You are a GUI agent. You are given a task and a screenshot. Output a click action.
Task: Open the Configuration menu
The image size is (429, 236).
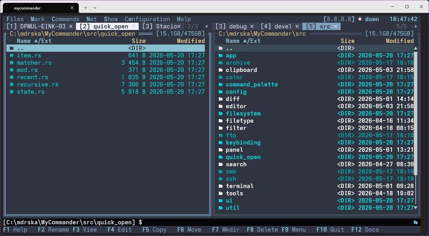(x=147, y=19)
